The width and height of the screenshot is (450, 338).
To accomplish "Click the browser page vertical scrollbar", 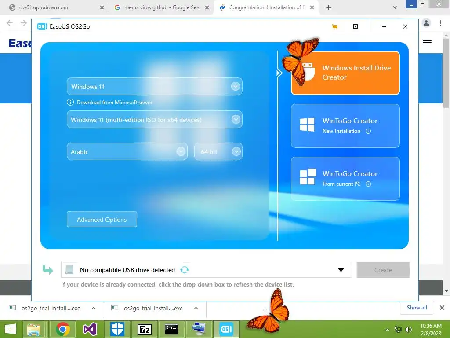I will click(446, 74).
